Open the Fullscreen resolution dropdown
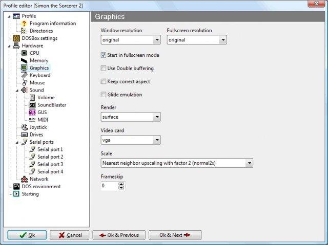 tap(223, 40)
